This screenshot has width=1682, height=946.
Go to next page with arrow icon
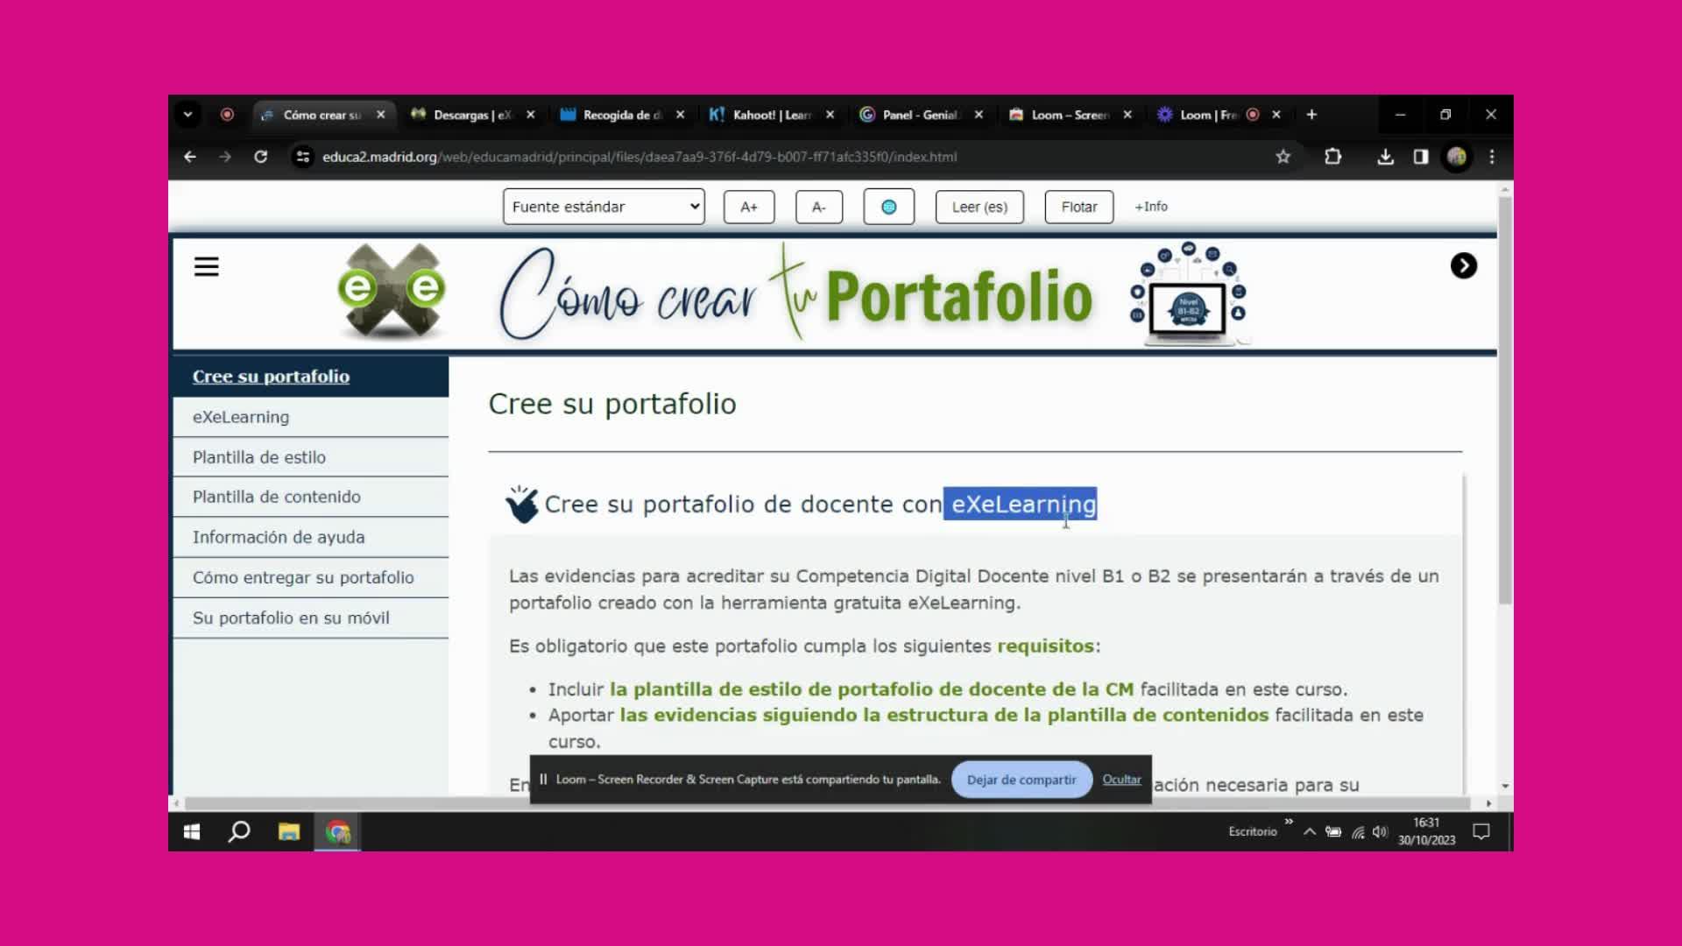(x=1463, y=265)
